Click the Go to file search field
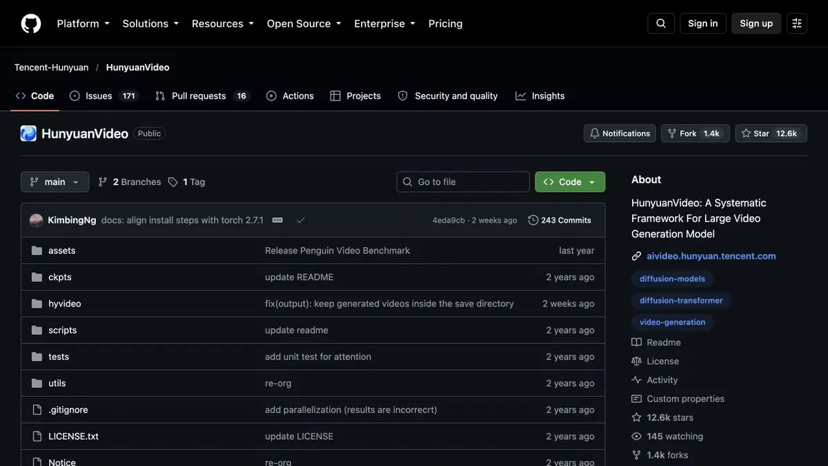 463,182
